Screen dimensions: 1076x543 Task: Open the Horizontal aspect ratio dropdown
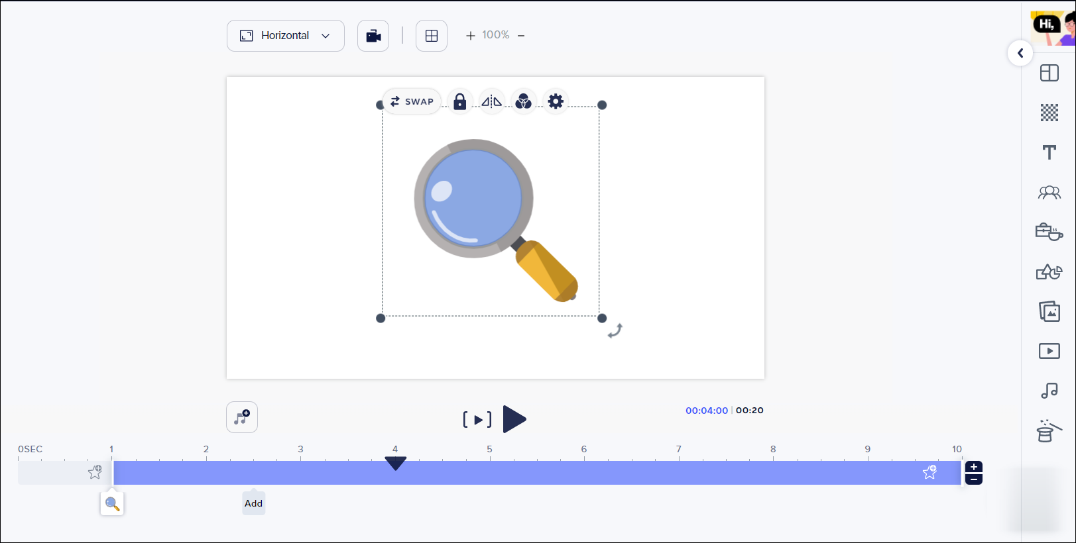coord(285,36)
